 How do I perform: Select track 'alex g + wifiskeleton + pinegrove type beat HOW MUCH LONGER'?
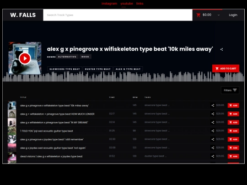(x=57, y=114)
